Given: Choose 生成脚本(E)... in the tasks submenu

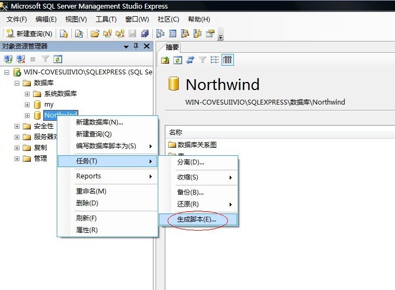Looking at the screenshot, I should pos(198,219).
